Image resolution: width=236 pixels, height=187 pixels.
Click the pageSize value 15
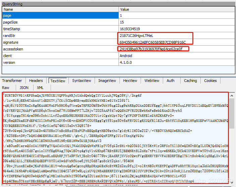point(122,22)
